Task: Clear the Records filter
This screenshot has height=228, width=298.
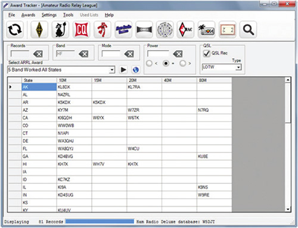Action: (38, 54)
